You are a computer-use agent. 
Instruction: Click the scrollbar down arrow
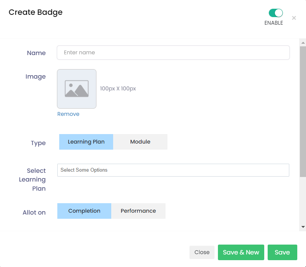[x=303, y=227]
